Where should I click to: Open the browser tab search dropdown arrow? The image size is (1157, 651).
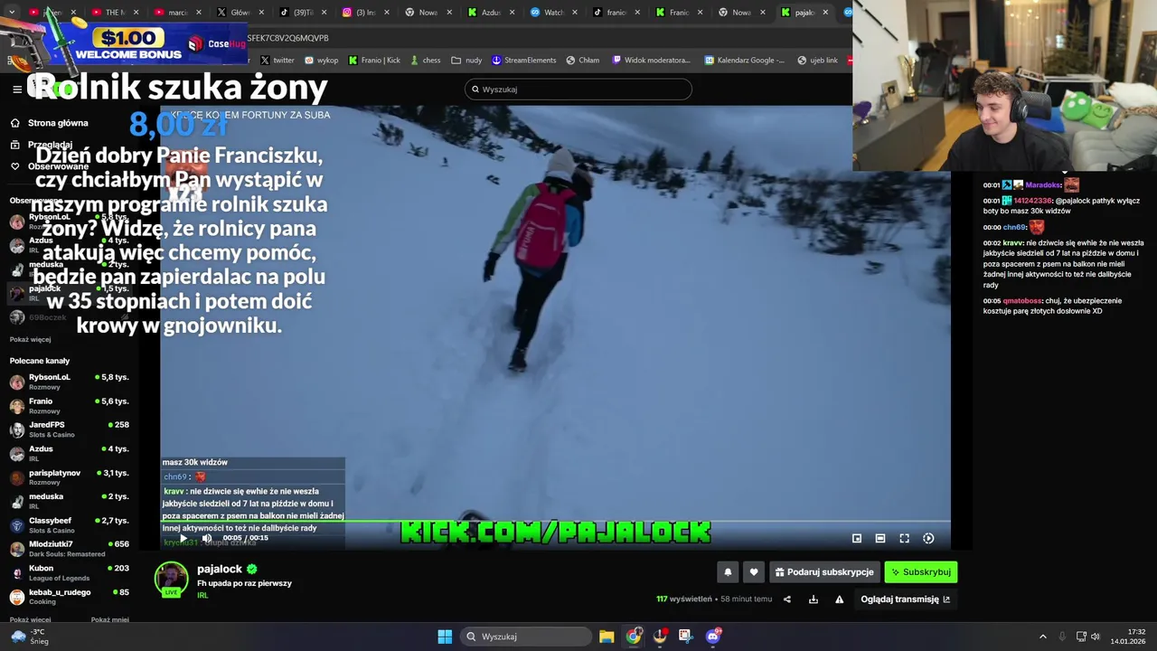click(x=13, y=13)
